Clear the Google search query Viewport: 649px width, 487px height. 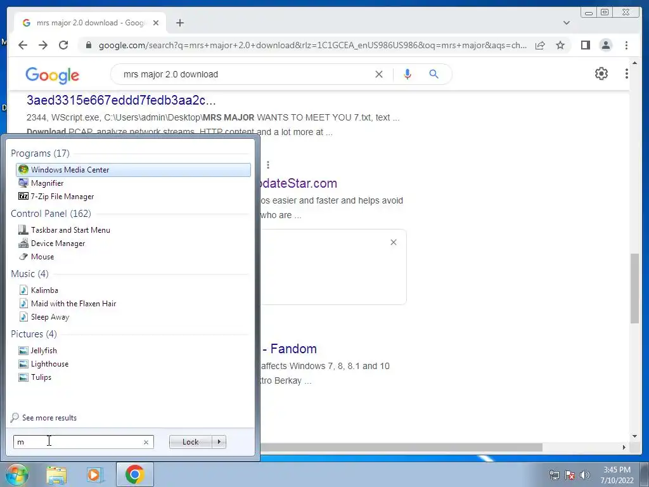click(379, 74)
